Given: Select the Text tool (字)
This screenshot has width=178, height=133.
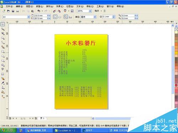Looking at the screenshot, I should coord(2,69).
